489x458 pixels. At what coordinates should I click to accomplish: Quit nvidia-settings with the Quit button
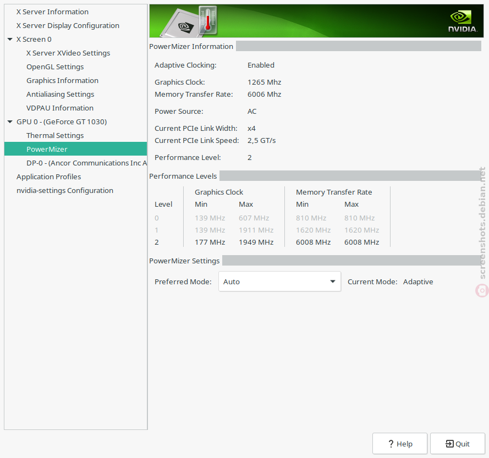458,444
